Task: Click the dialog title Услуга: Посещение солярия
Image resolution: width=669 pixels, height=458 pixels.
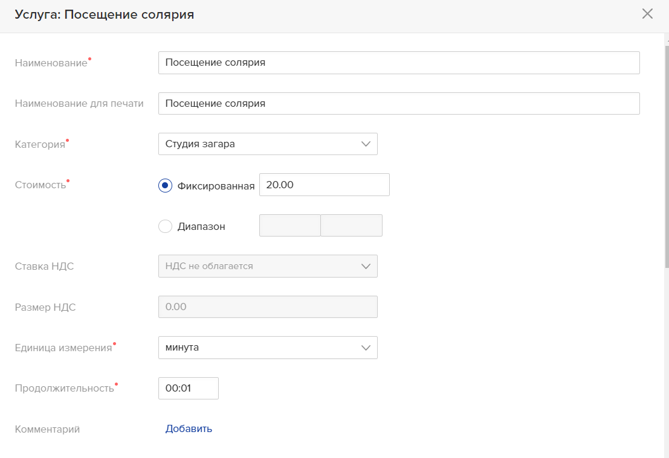Action: pos(105,14)
